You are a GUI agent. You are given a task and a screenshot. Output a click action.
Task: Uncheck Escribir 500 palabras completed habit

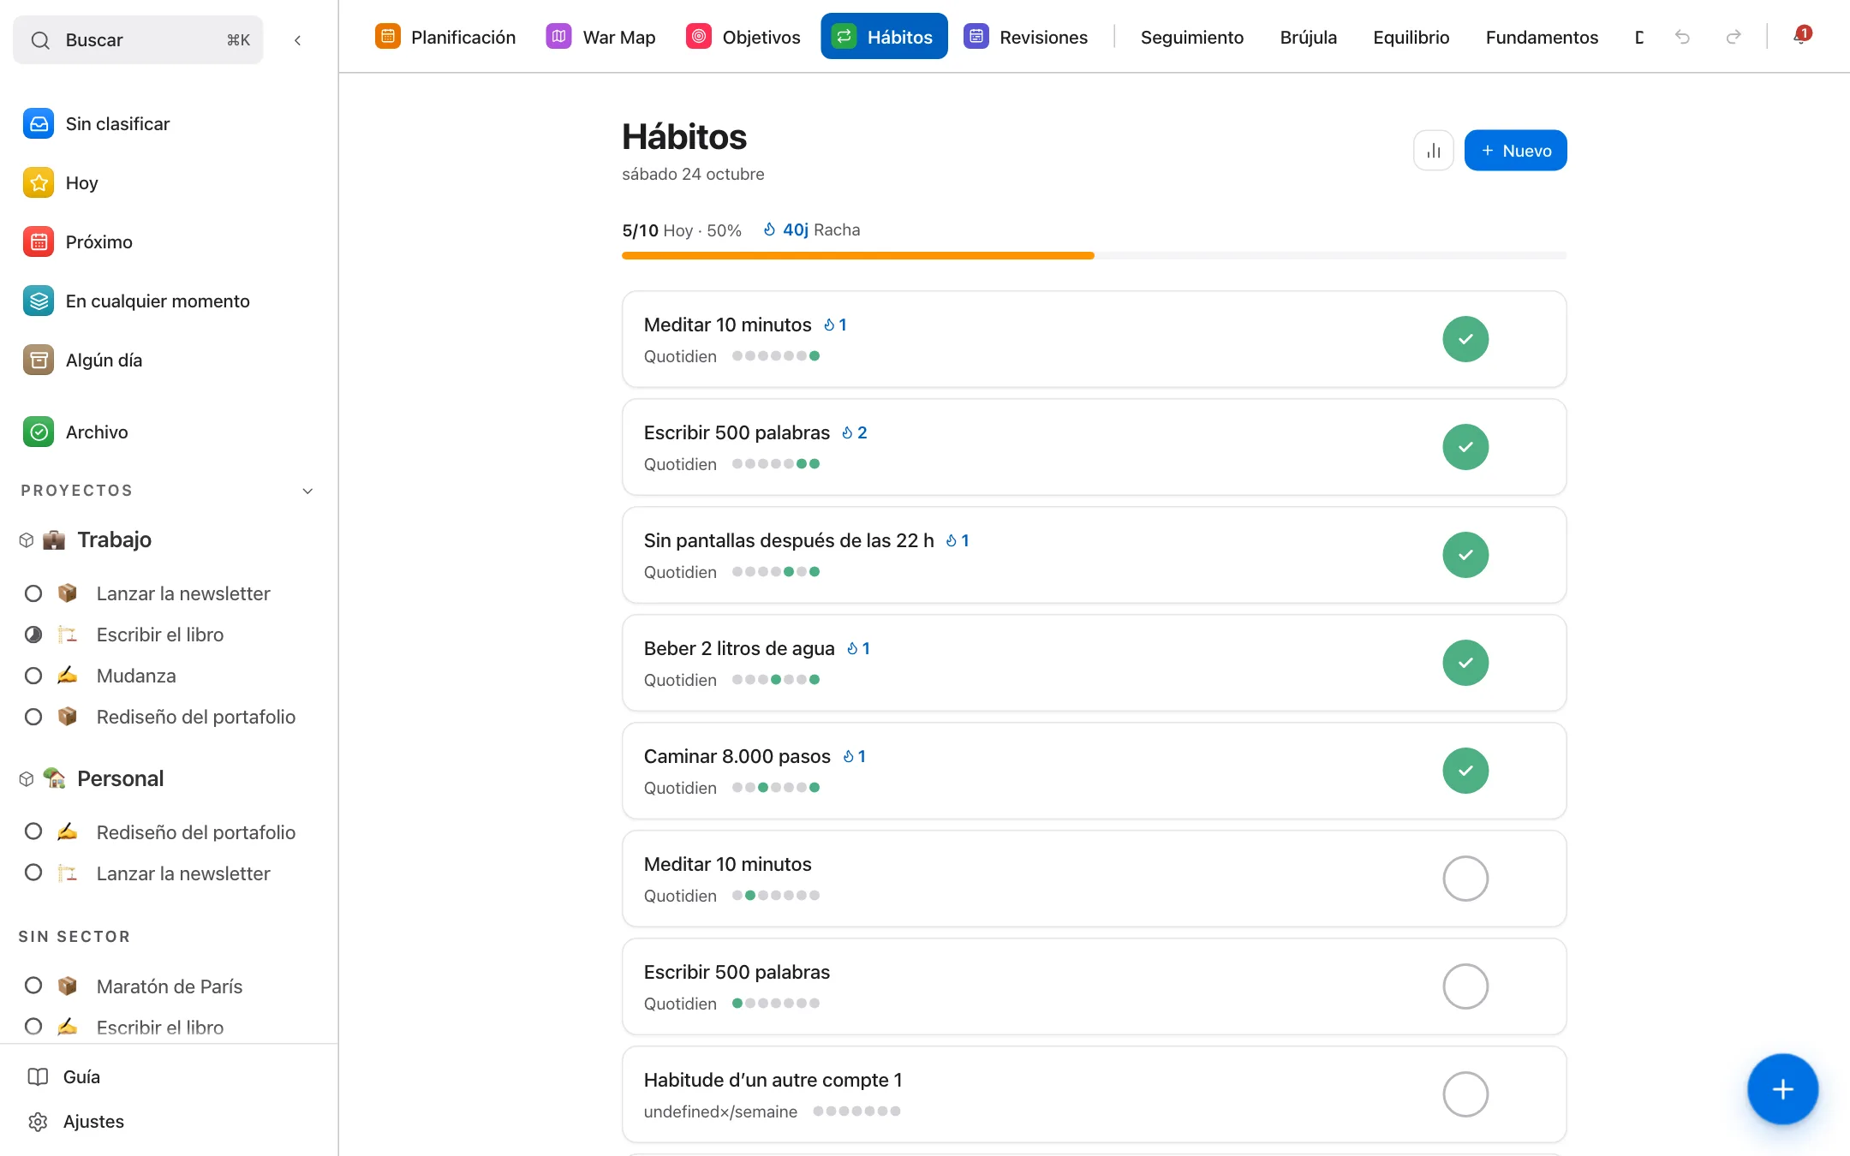click(1465, 447)
